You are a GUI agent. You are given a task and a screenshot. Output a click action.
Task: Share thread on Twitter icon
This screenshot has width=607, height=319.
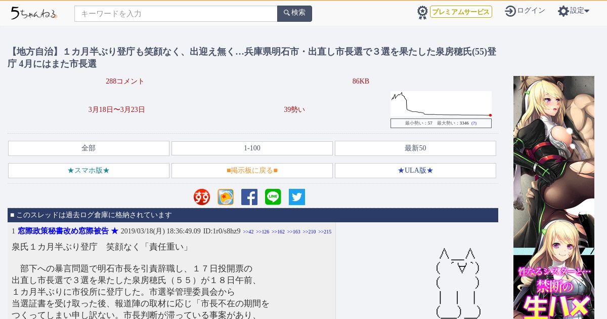coord(297,197)
